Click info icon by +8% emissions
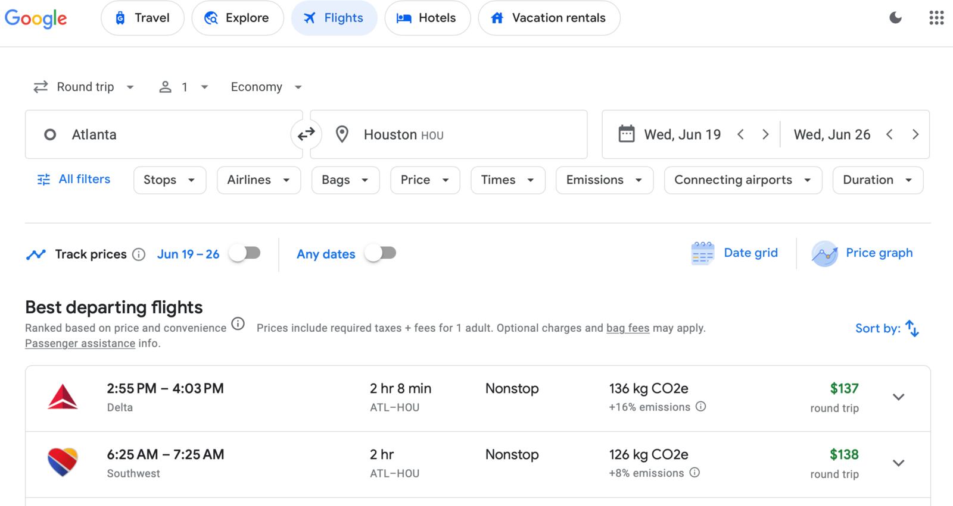Screen dimensions: 953x506 694,473
